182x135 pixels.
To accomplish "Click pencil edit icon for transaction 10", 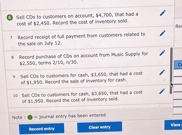I will pos(162,91).
